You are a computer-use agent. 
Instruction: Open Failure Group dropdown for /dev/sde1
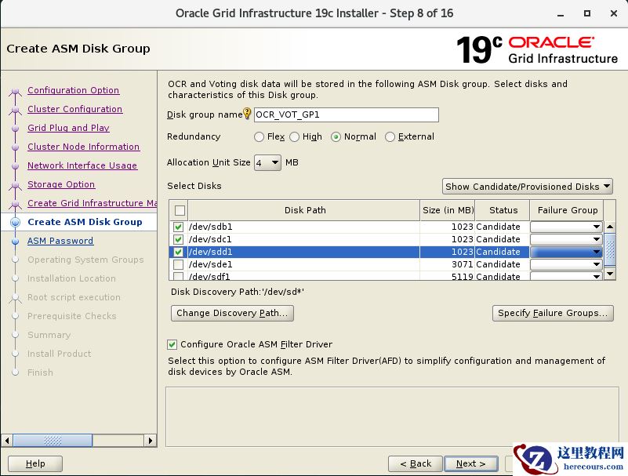[566, 264]
